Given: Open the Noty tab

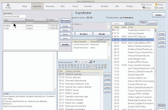Looking at the screenshot, I should coord(62,6).
